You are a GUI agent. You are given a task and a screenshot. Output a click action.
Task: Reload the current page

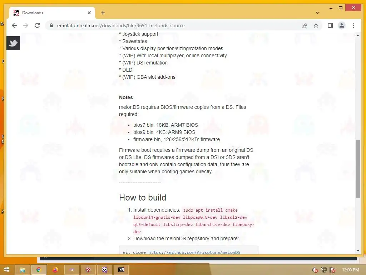pyautogui.click(x=37, y=25)
